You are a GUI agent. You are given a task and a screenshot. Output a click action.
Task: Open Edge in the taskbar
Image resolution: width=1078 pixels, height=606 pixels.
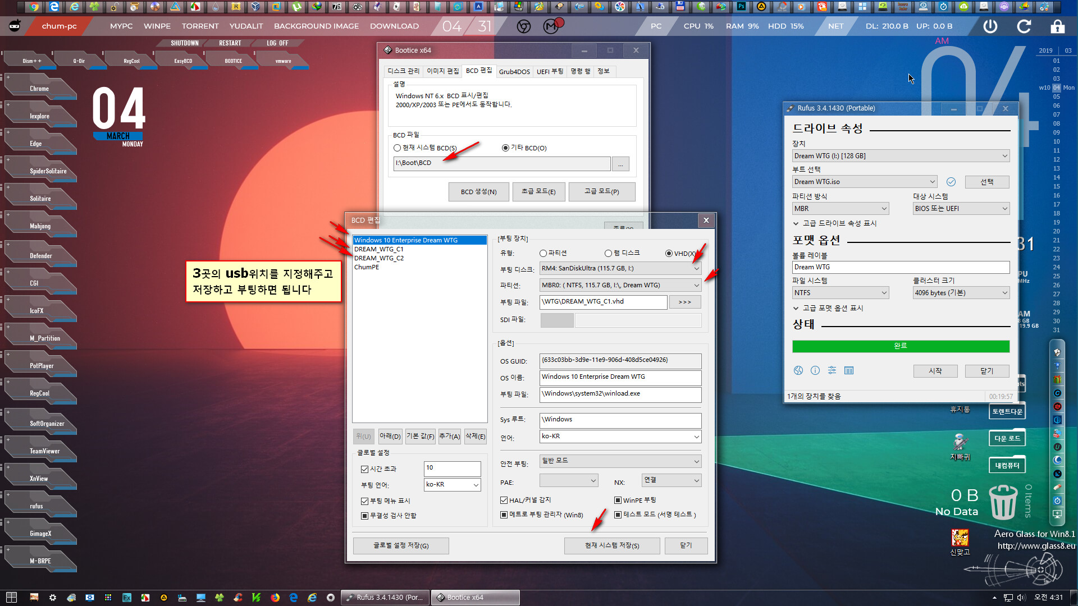(294, 598)
